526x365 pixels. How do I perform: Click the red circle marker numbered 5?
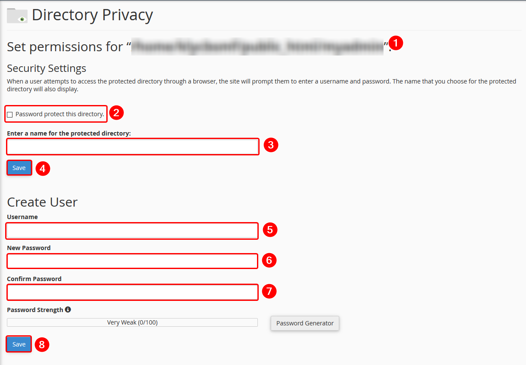tap(270, 230)
